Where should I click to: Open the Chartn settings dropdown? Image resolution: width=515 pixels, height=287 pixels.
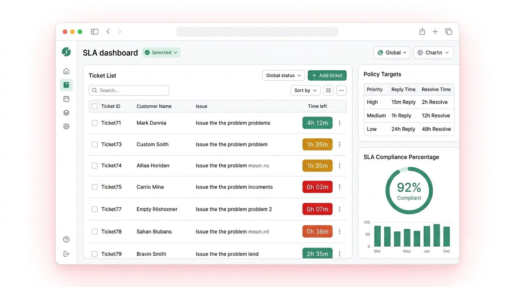[433, 53]
